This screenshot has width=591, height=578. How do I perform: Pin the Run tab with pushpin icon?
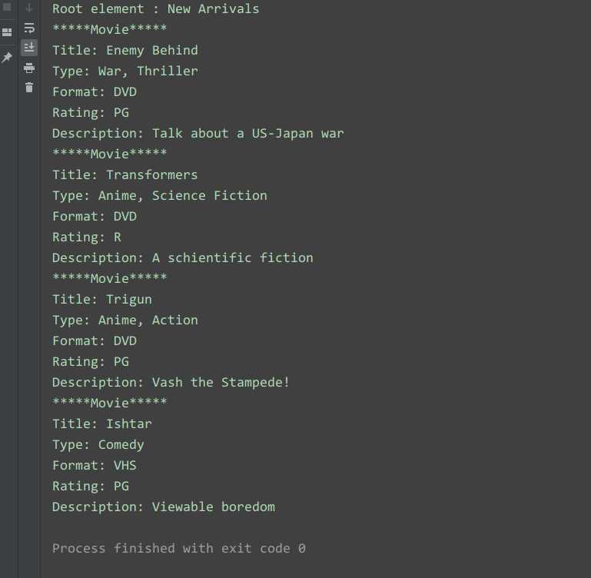7,58
